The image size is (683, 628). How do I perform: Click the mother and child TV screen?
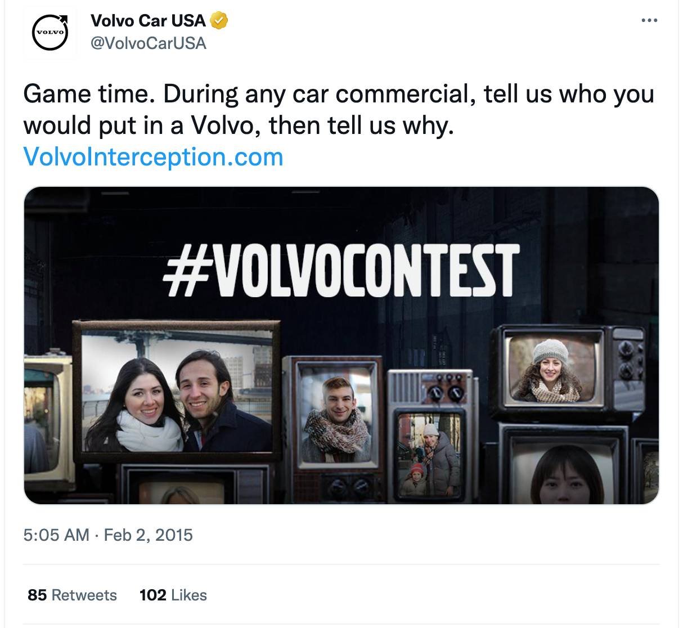[429, 455]
